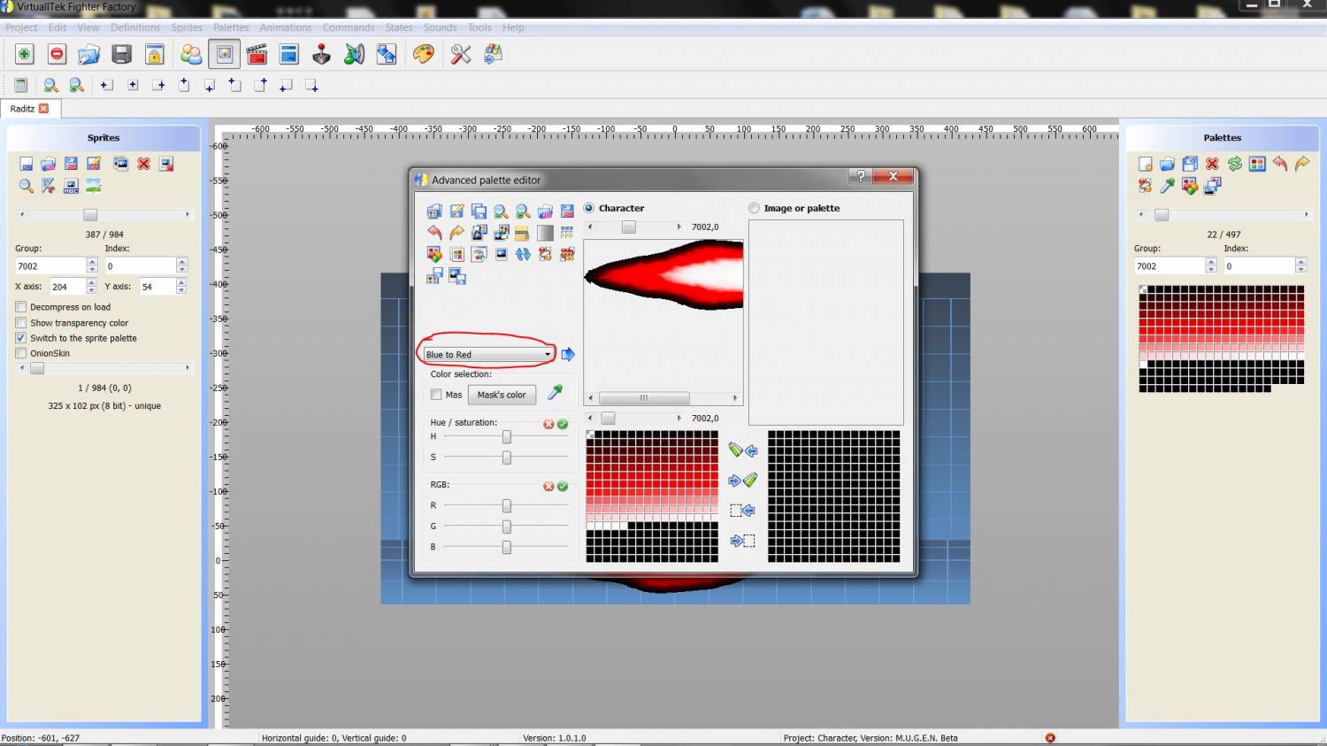This screenshot has width=1327, height=746.
Task: Open the Sprites menu
Action: click(187, 27)
